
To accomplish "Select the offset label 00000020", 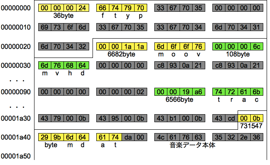I will [x=16, y=47].
